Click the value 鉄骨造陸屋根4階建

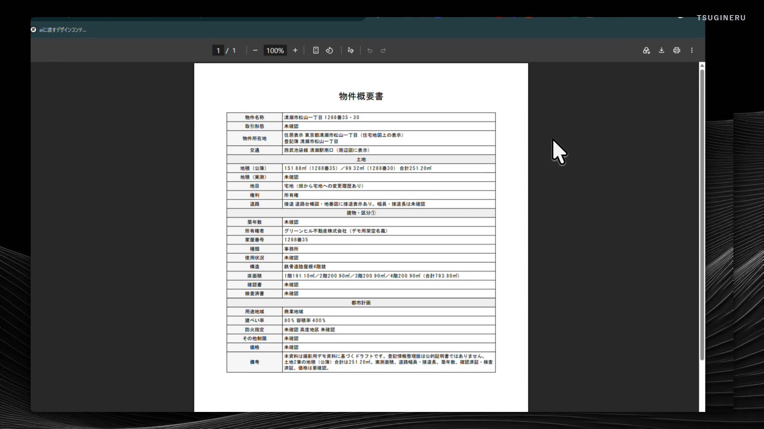[305, 267]
